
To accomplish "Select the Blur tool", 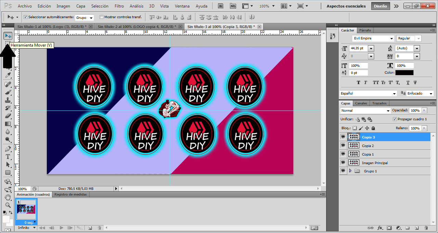I will 8,132.
